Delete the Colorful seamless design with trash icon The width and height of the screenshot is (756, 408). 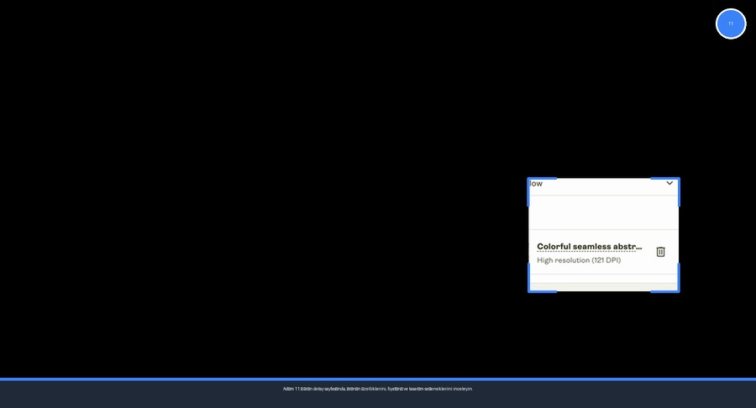[x=660, y=252]
